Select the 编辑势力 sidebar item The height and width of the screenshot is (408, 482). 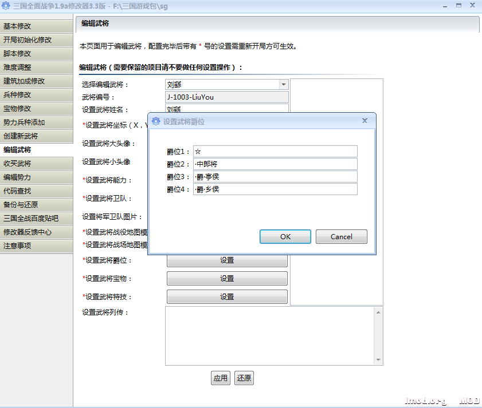(36, 177)
